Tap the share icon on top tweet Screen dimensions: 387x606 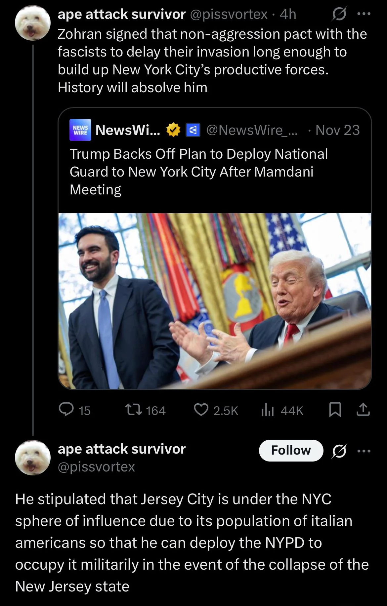coord(363,410)
